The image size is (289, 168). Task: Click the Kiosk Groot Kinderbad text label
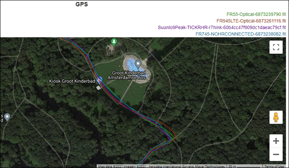[x=72, y=81]
